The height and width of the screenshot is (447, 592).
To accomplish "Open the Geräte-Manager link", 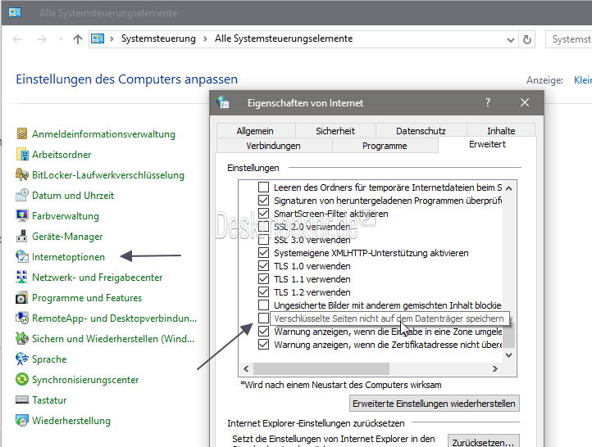I will tap(67, 237).
